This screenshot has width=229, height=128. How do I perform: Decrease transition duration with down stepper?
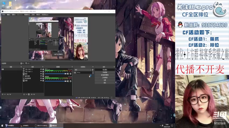click(93, 73)
